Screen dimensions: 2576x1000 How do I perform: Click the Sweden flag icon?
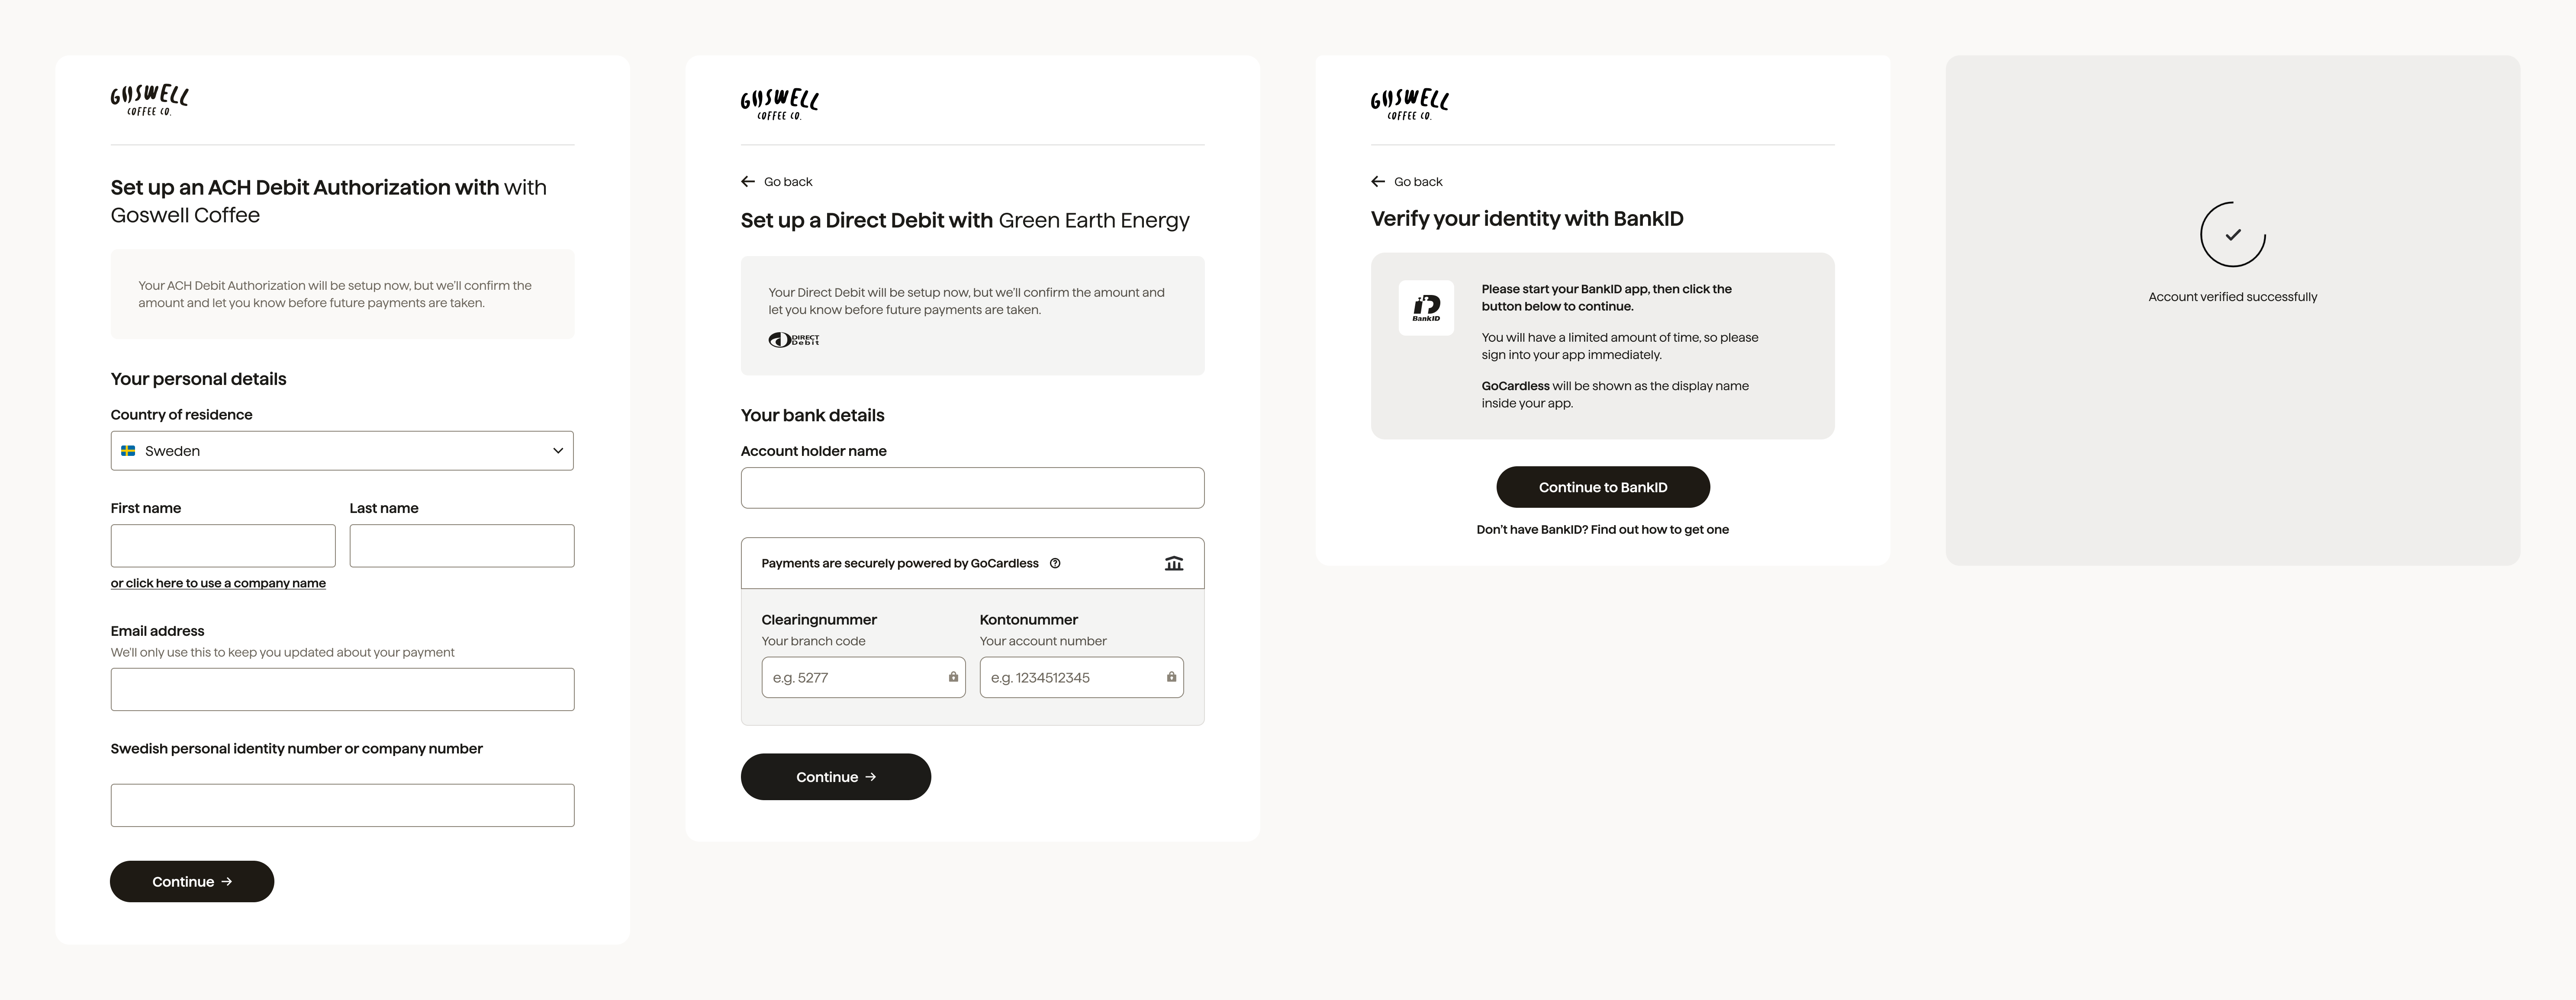(x=128, y=452)
